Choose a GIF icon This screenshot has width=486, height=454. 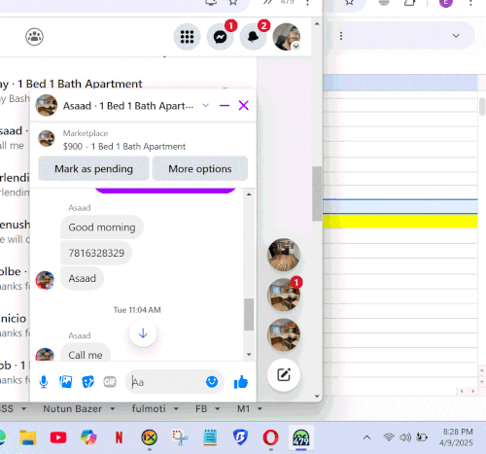(x=110, y=382)
